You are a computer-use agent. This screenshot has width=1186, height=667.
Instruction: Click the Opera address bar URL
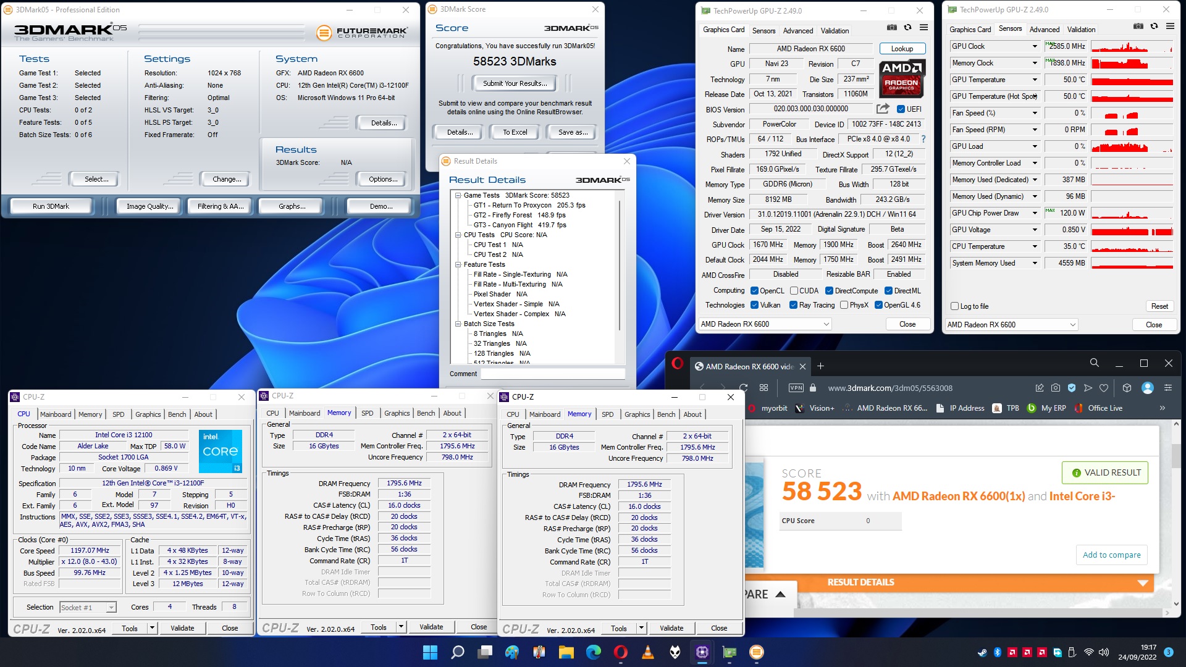point(890,388)
